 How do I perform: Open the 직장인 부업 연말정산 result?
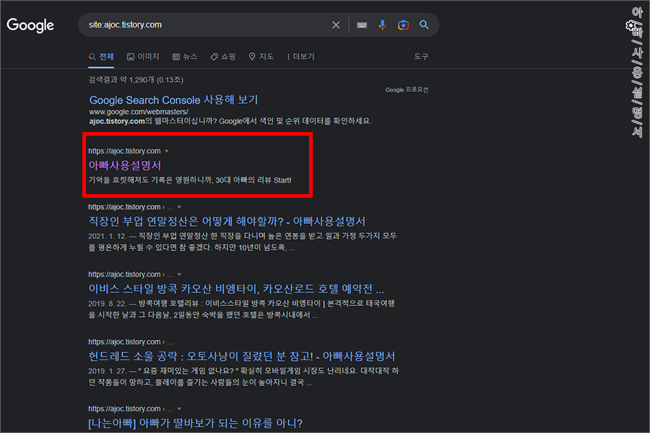(x=227, y=222)
